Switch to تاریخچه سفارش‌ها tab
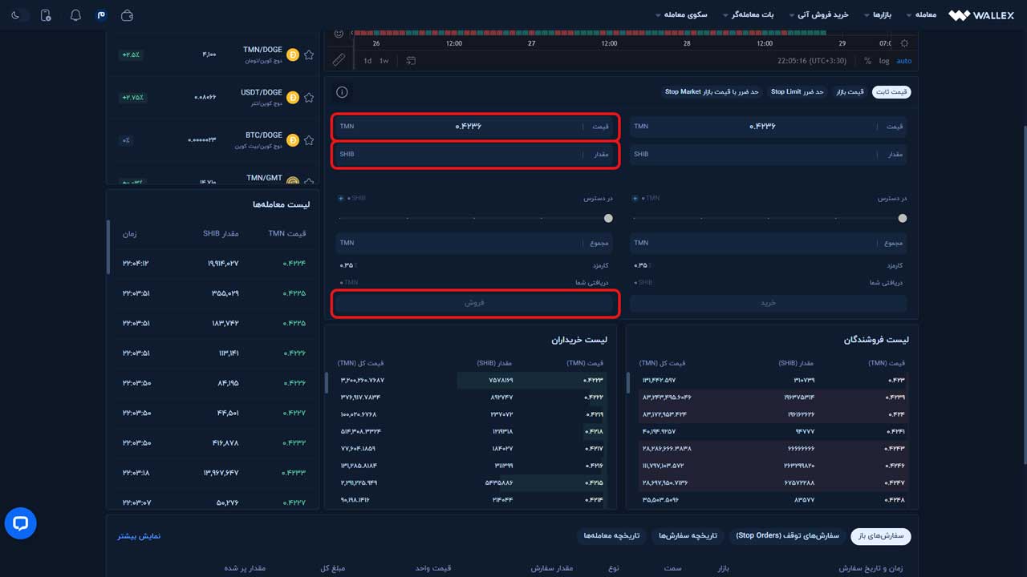This screenshot has height=577, width=1027. pos(687,535)
